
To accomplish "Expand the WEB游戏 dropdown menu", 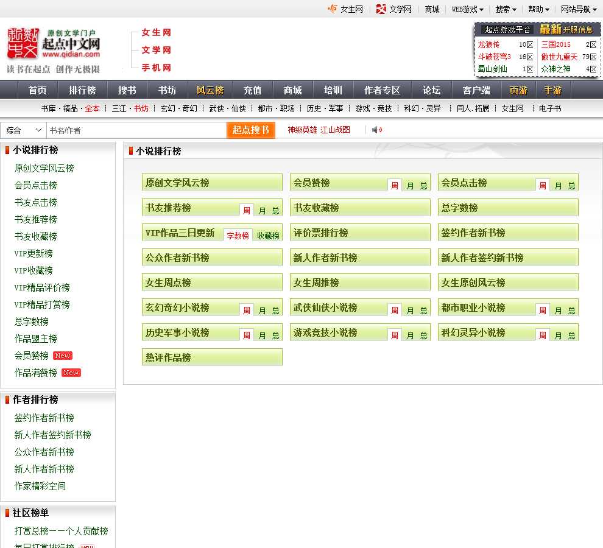I will pyautogui.click(x=467, y=9).
